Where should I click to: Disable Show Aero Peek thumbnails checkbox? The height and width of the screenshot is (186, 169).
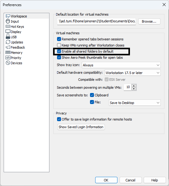59,58
